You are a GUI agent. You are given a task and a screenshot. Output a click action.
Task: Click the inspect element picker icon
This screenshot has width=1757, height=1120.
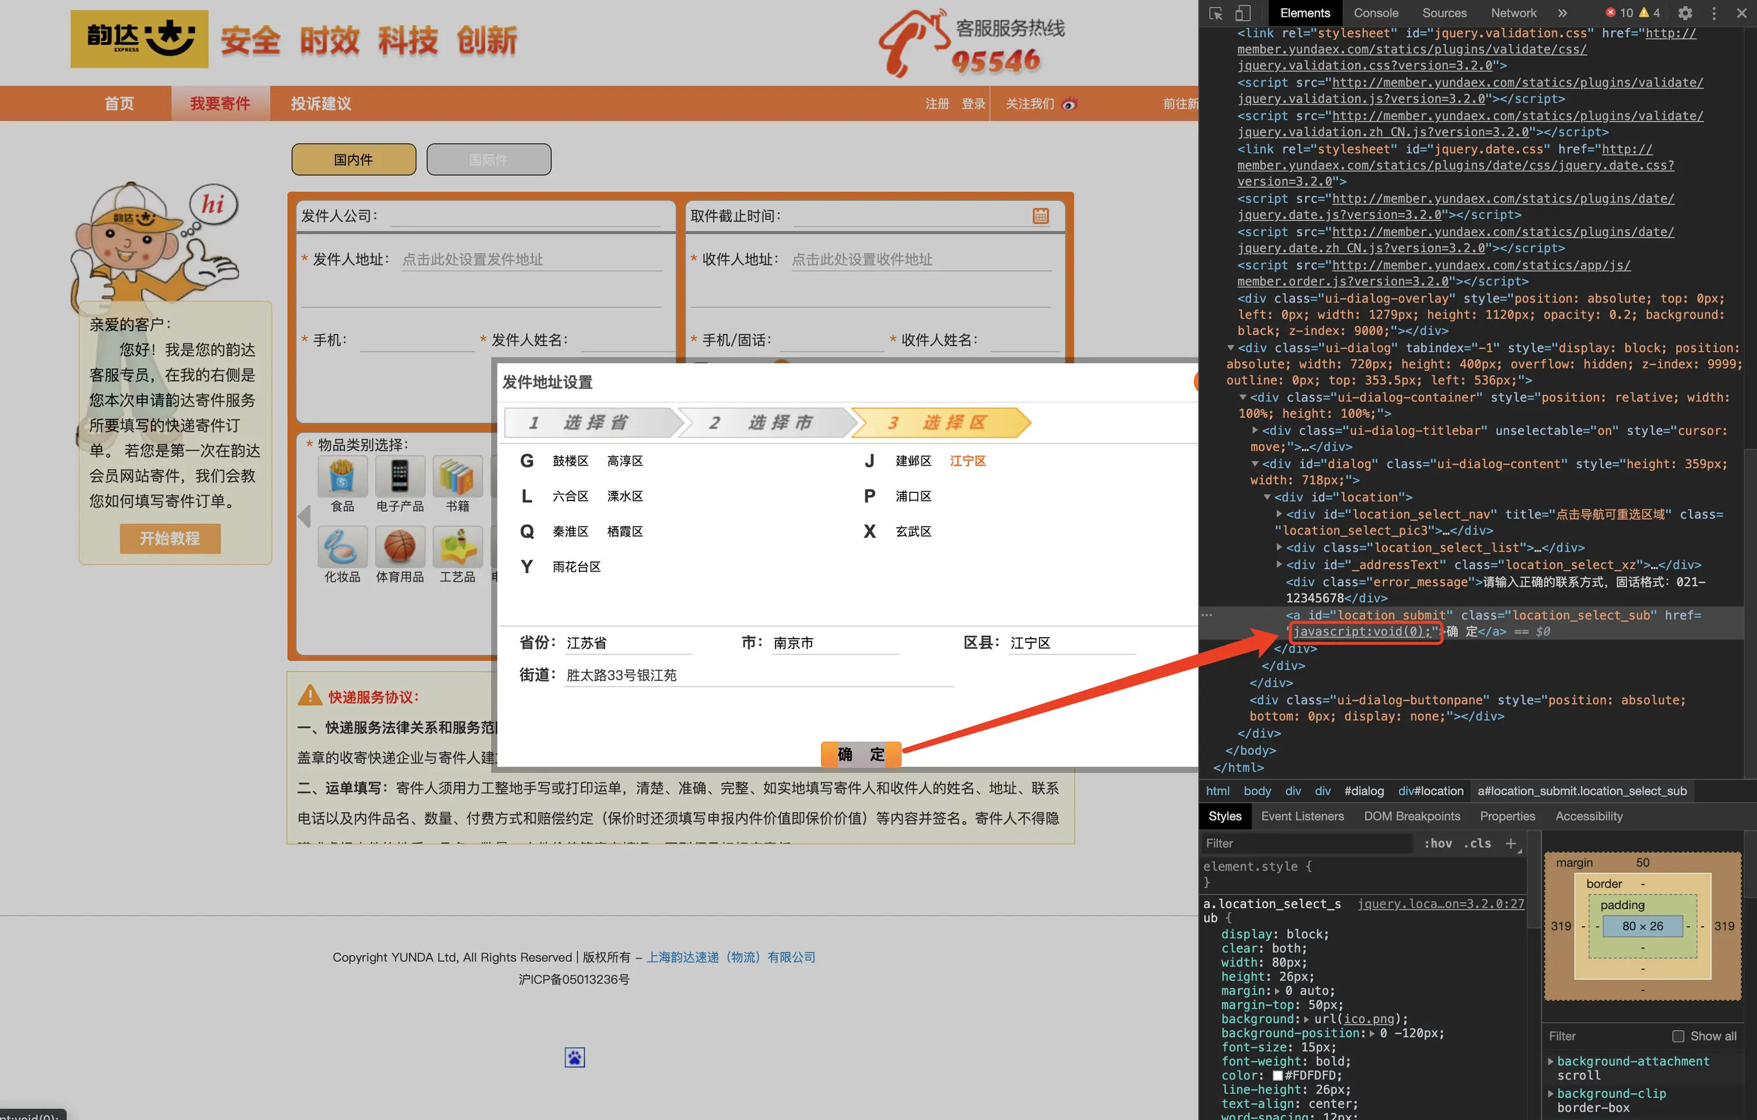[x=1215, y=13]
